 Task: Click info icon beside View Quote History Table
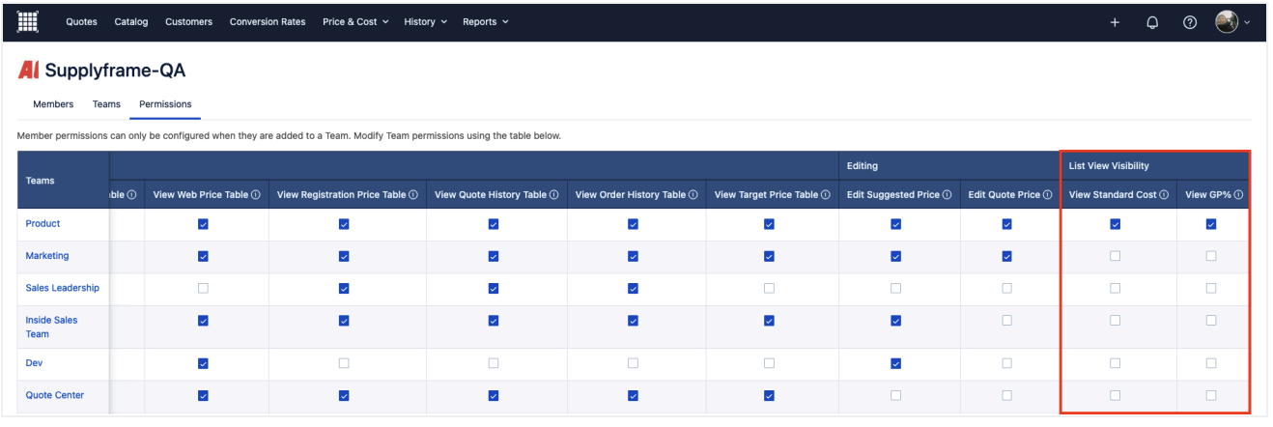coord(554,195)
